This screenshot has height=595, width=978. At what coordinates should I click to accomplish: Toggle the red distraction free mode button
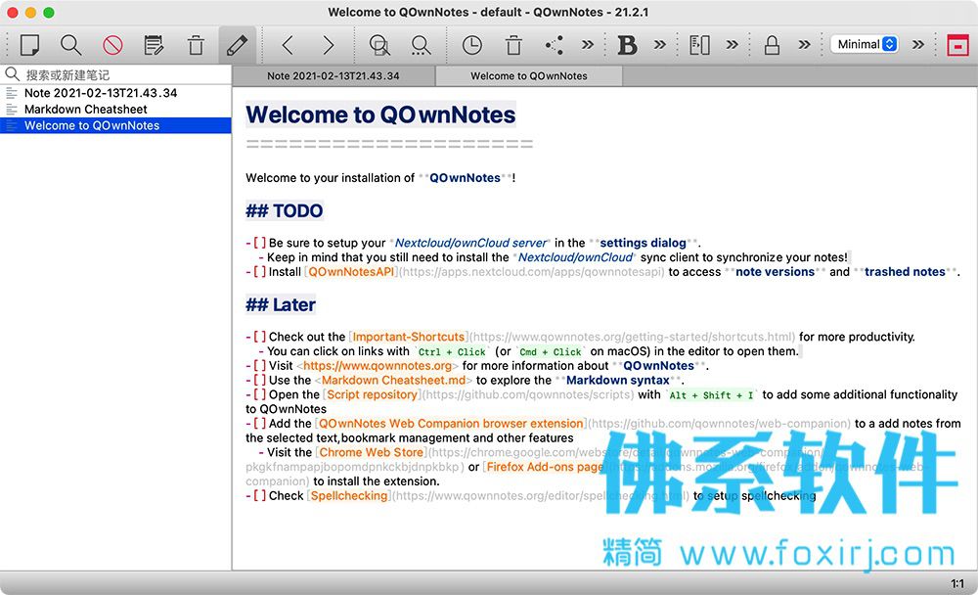click(x=957, y=45)
